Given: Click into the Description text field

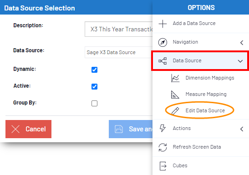Looking at the screenshot, I should [x=119, y=29].
